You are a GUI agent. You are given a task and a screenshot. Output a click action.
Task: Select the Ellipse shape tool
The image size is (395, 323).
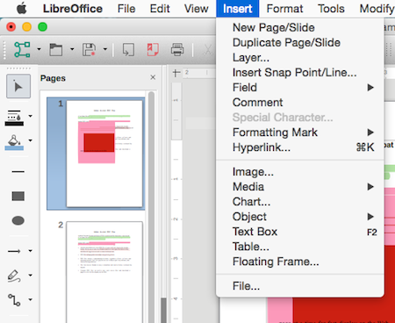18,220
